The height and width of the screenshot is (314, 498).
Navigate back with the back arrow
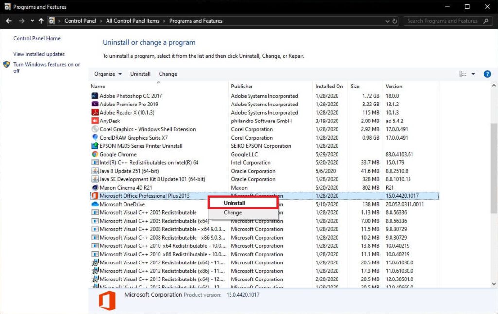point(8,21)
